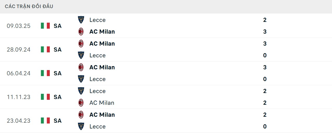Click AC Milan crest in 09.03.25 match

click(x=81, y=32)
